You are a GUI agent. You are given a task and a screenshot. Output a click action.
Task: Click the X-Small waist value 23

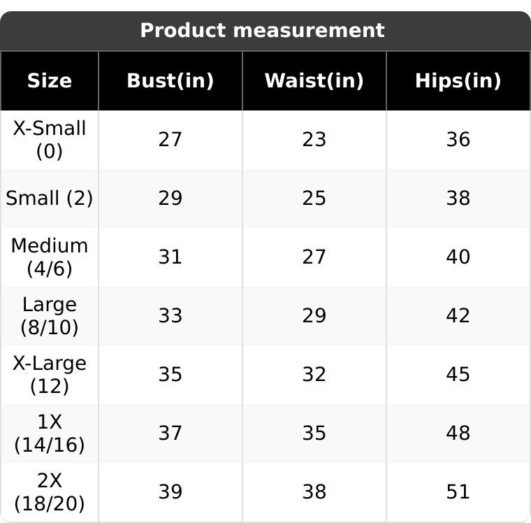(314, 140)
